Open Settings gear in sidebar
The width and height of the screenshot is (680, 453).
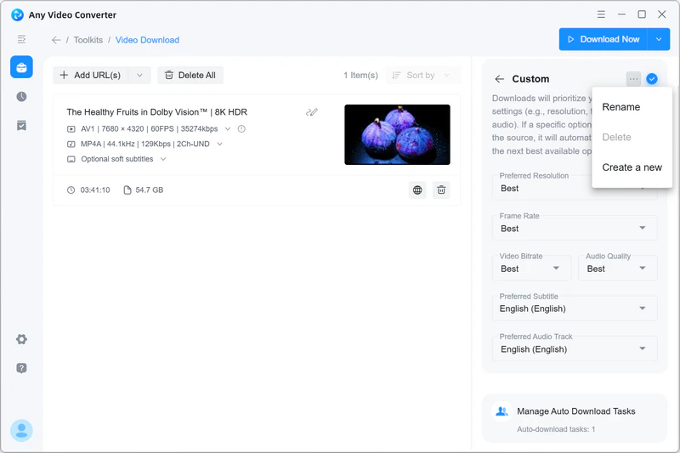tap(22, 339)
